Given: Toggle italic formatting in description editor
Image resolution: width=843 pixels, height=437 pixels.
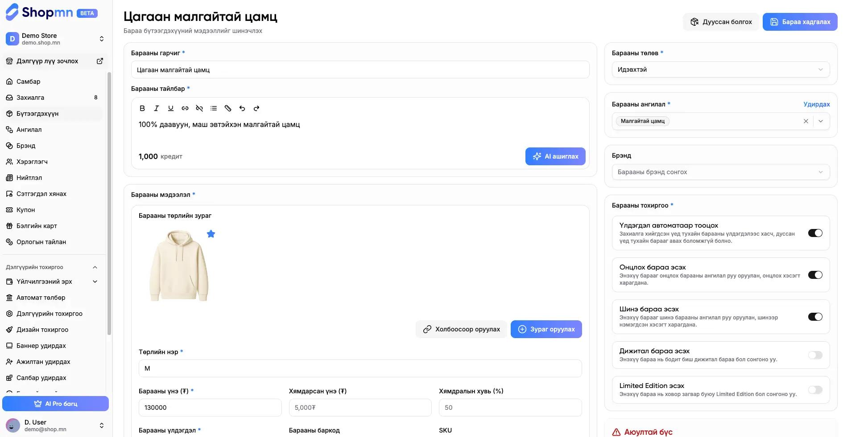Looking at the screenshot, I should [157, 108].
